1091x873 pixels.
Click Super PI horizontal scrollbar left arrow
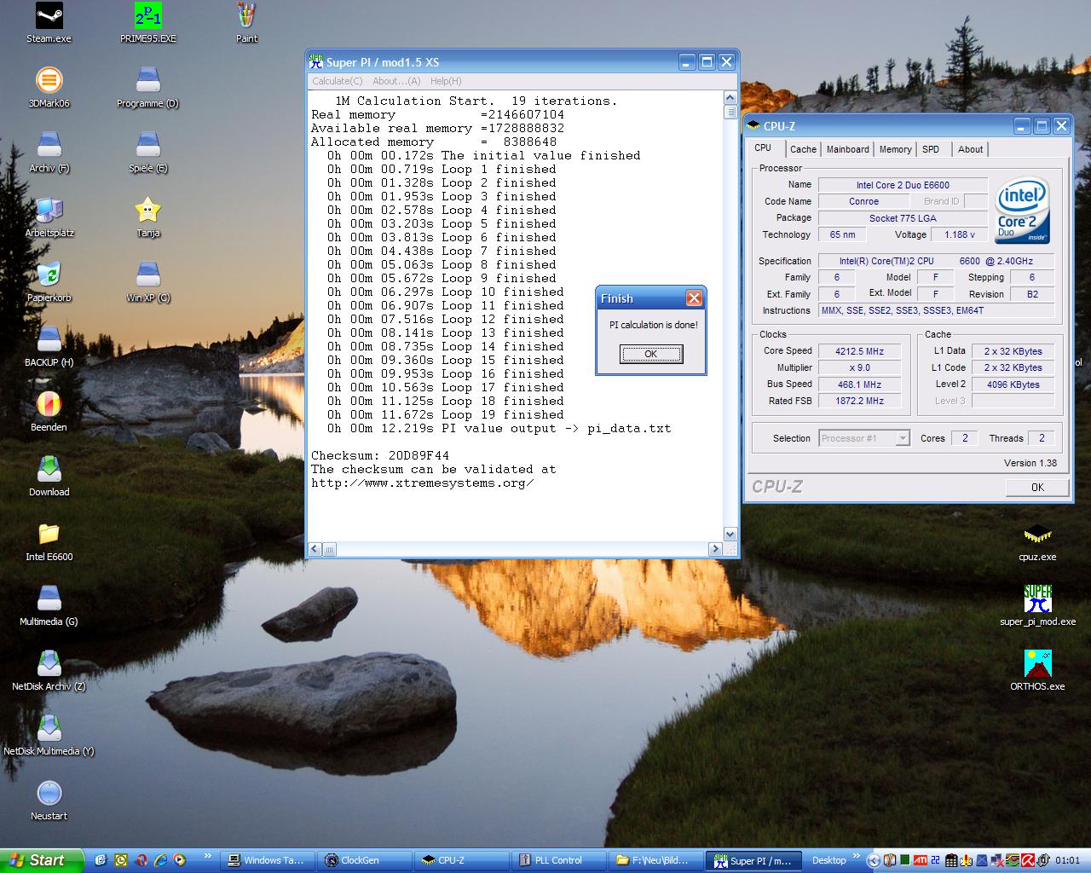pyautogui.click(x=315, y=549)
